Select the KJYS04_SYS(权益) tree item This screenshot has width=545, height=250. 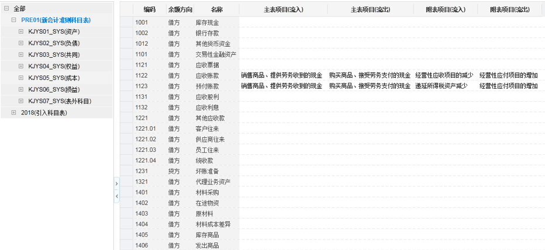coord(54,66)
